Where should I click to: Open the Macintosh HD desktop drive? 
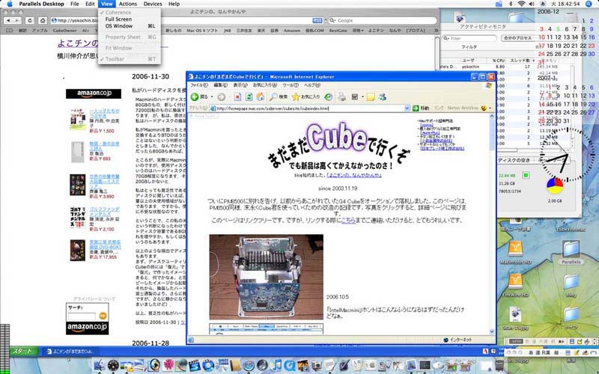pyautogui.click(x=515, y=252)
